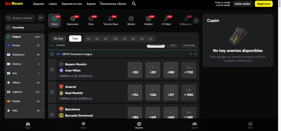Filter events to next 1h
This screenshot has width=281, height=131.
[88, 39]
